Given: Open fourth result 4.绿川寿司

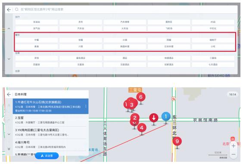Looking at the screenshot, I should click(x=50, y=145).
